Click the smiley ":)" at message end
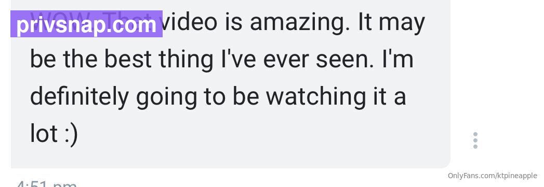 72,134
